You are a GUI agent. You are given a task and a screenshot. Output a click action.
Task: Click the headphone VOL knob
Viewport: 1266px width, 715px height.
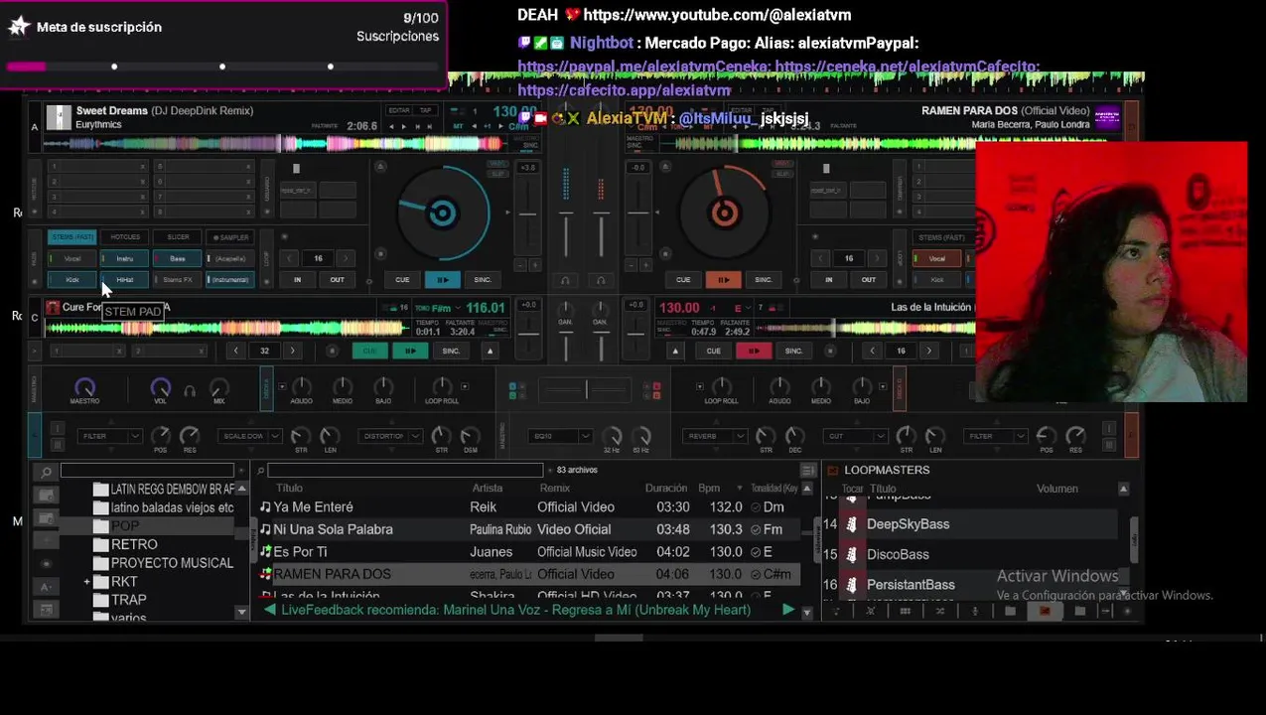[160, 387]
